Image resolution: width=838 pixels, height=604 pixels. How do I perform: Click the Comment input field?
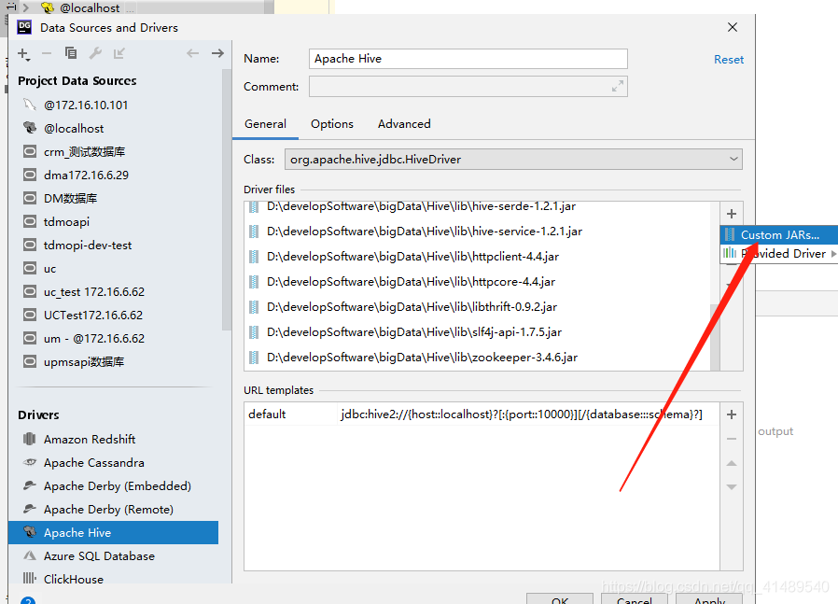[468, 87]
